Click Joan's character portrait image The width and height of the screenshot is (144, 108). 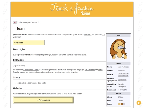(118, 49)
